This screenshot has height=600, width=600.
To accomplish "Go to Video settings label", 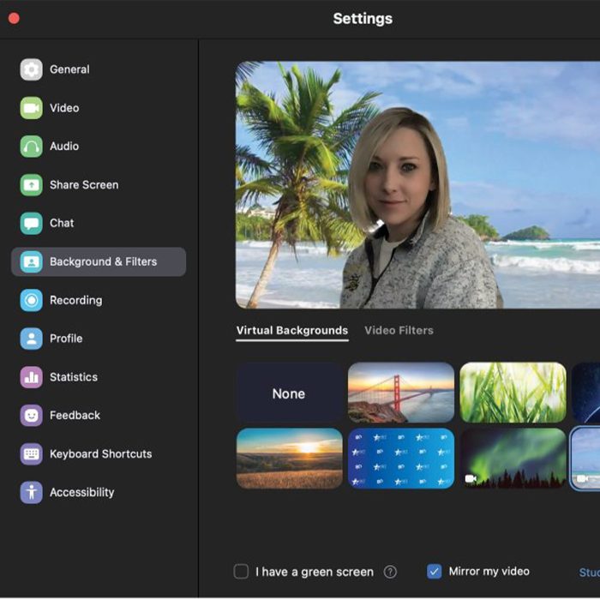I will [x=64, y=108].
